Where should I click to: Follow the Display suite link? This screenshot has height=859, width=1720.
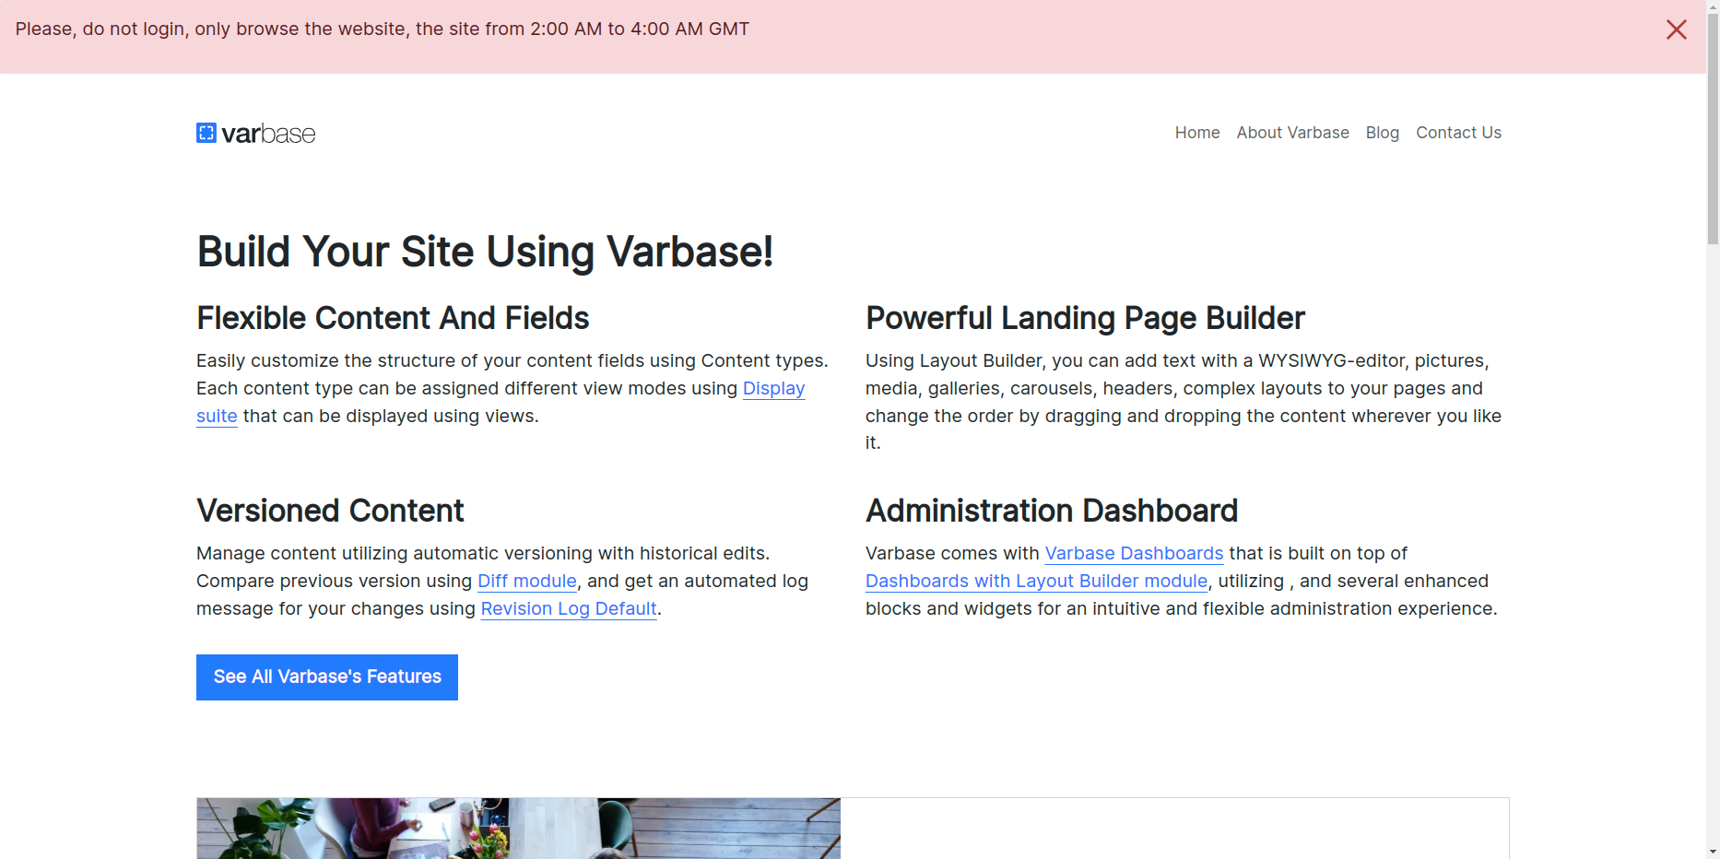(773, 389)
